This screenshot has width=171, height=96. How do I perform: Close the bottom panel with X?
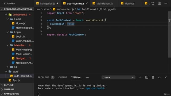(166, 77)
